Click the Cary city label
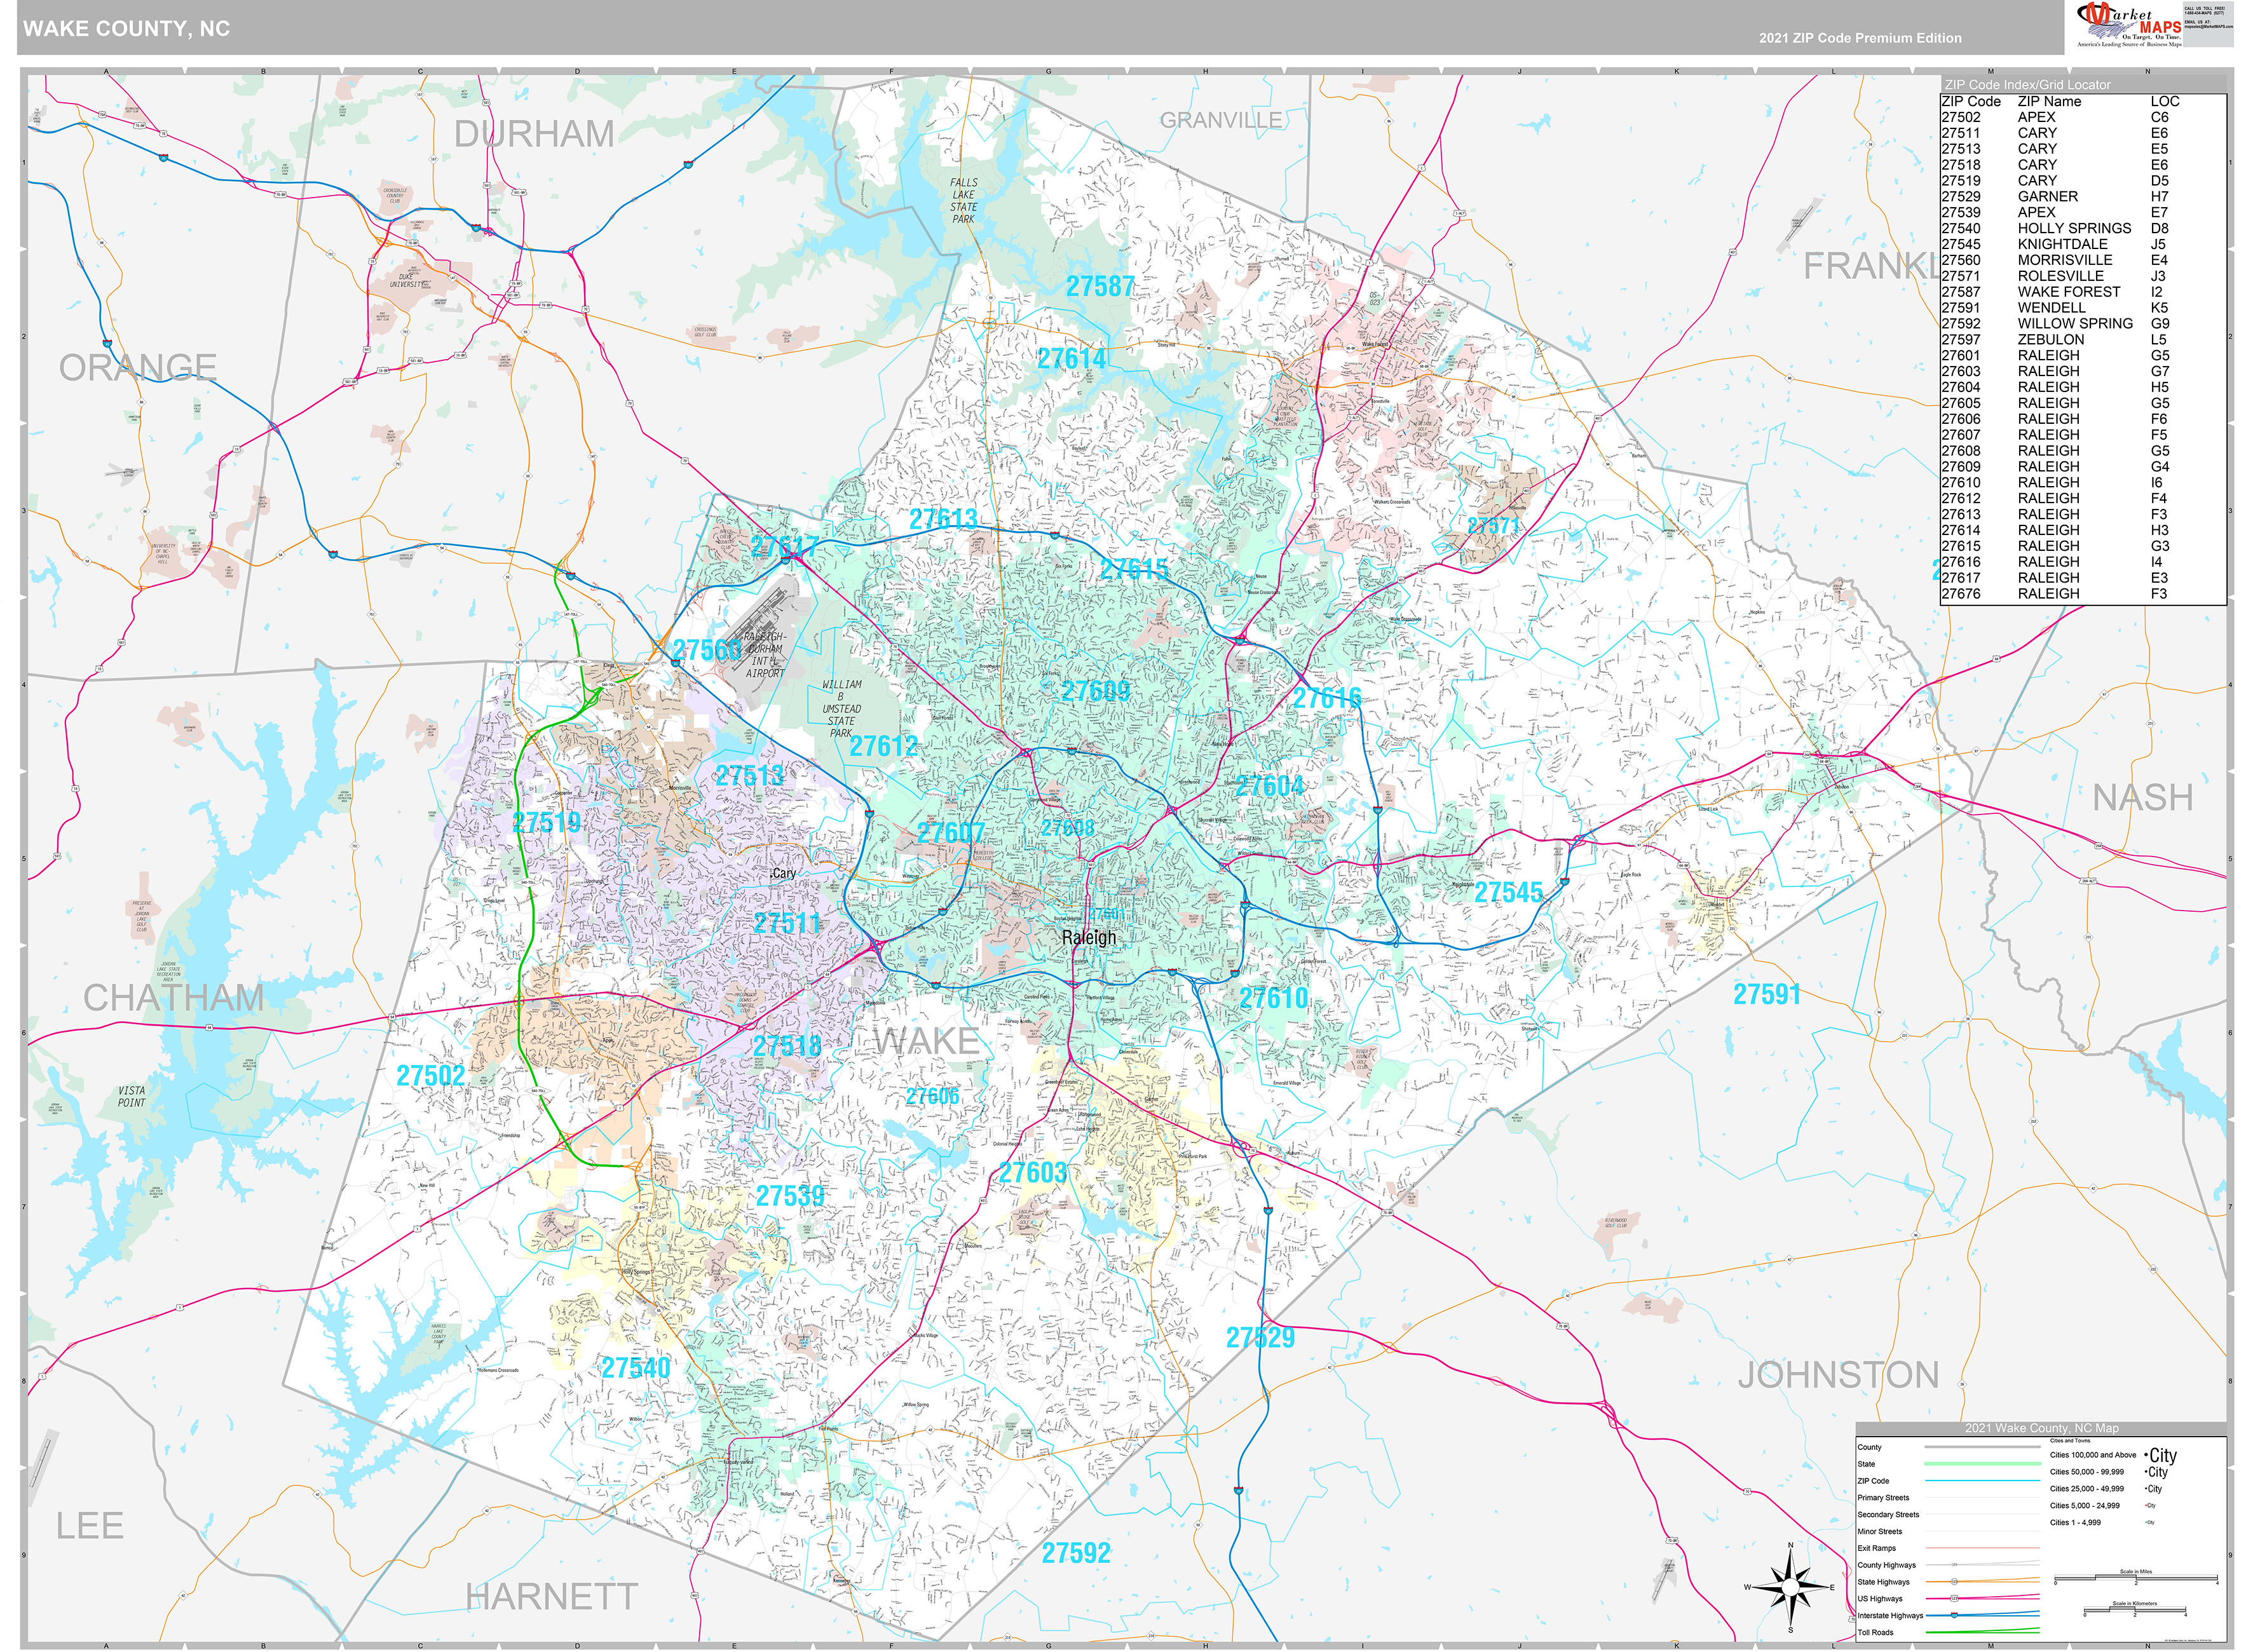 tap(784, 873)
